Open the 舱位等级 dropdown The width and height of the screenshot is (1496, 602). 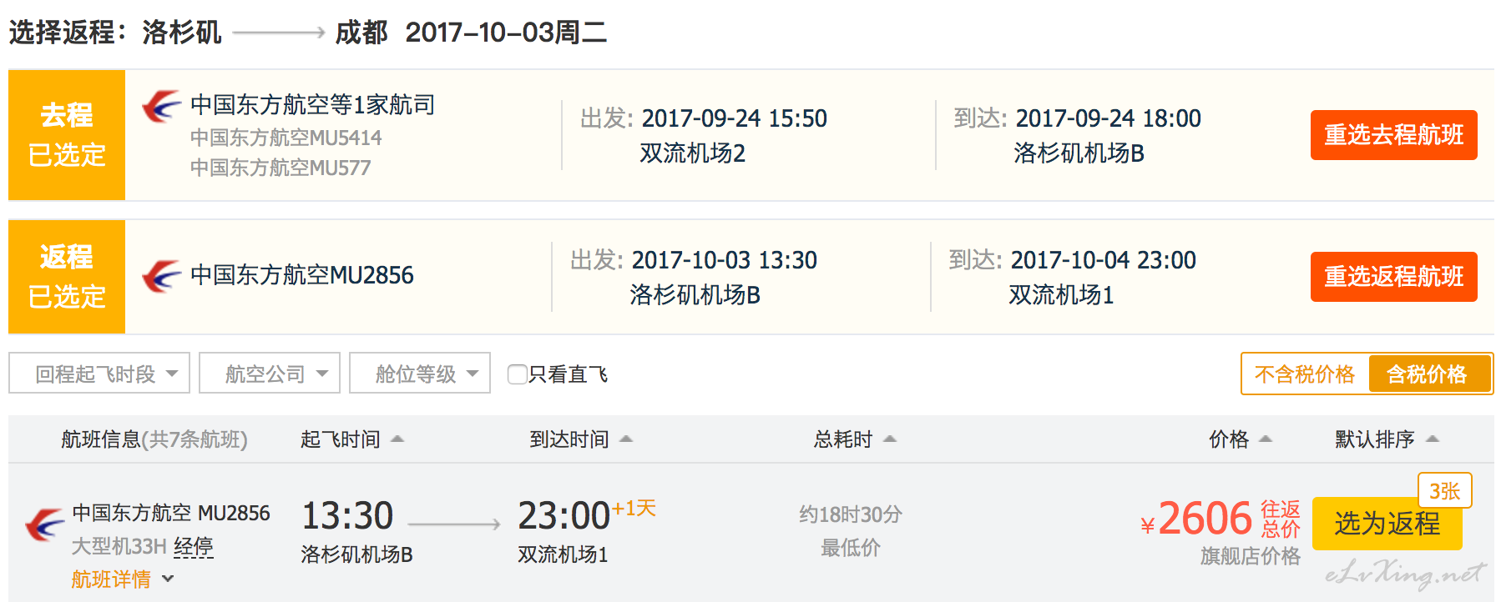tap(420, 374)
